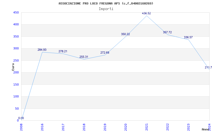The width and height of the screenshot is (212, 132).
Task: Click the Euro y-axis label
Action: pyautogui.click(x=13, y=67)
